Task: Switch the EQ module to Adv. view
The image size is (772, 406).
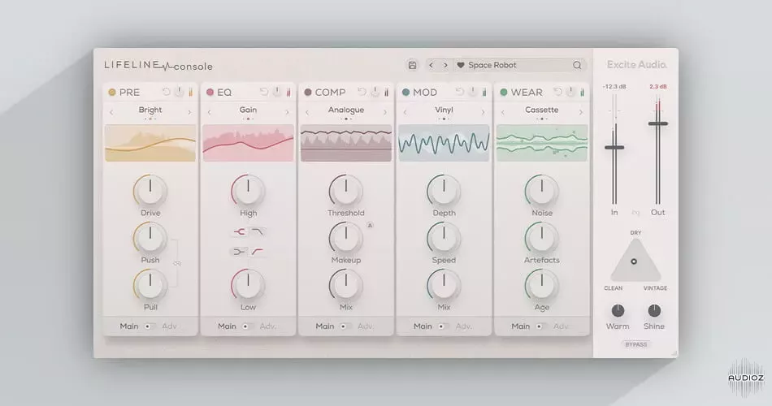Action: click(x=268, y=326)
